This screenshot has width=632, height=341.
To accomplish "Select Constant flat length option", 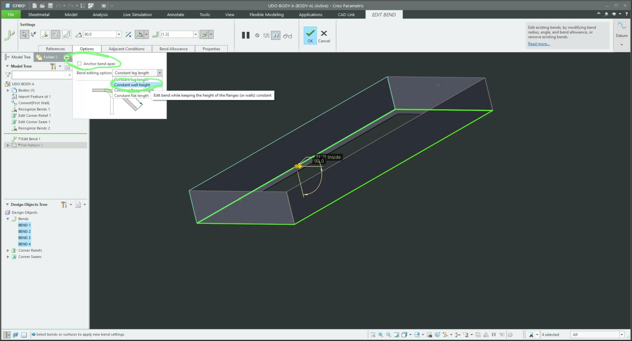I will 131,96.
